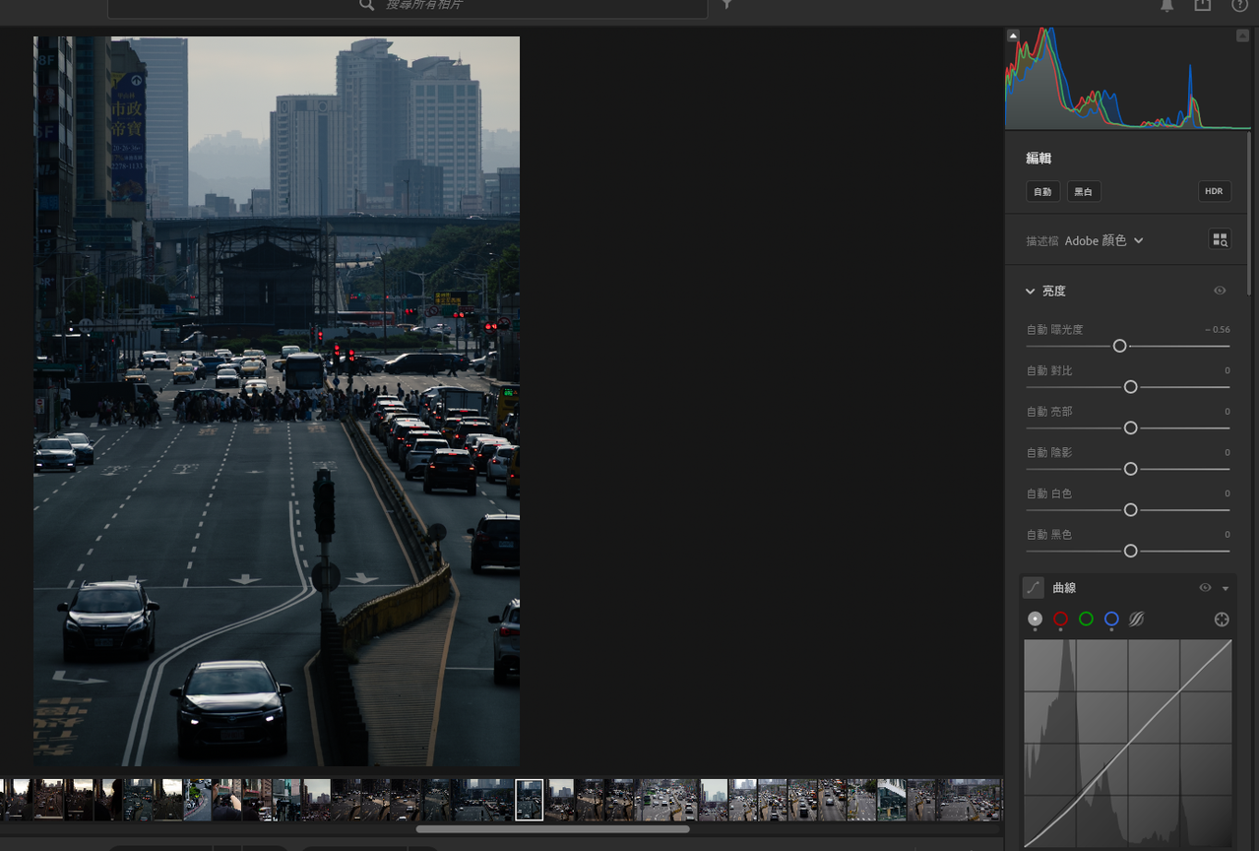
Task: Open the share export icon
Action: pyautogui.click(x=1203, y=5)
